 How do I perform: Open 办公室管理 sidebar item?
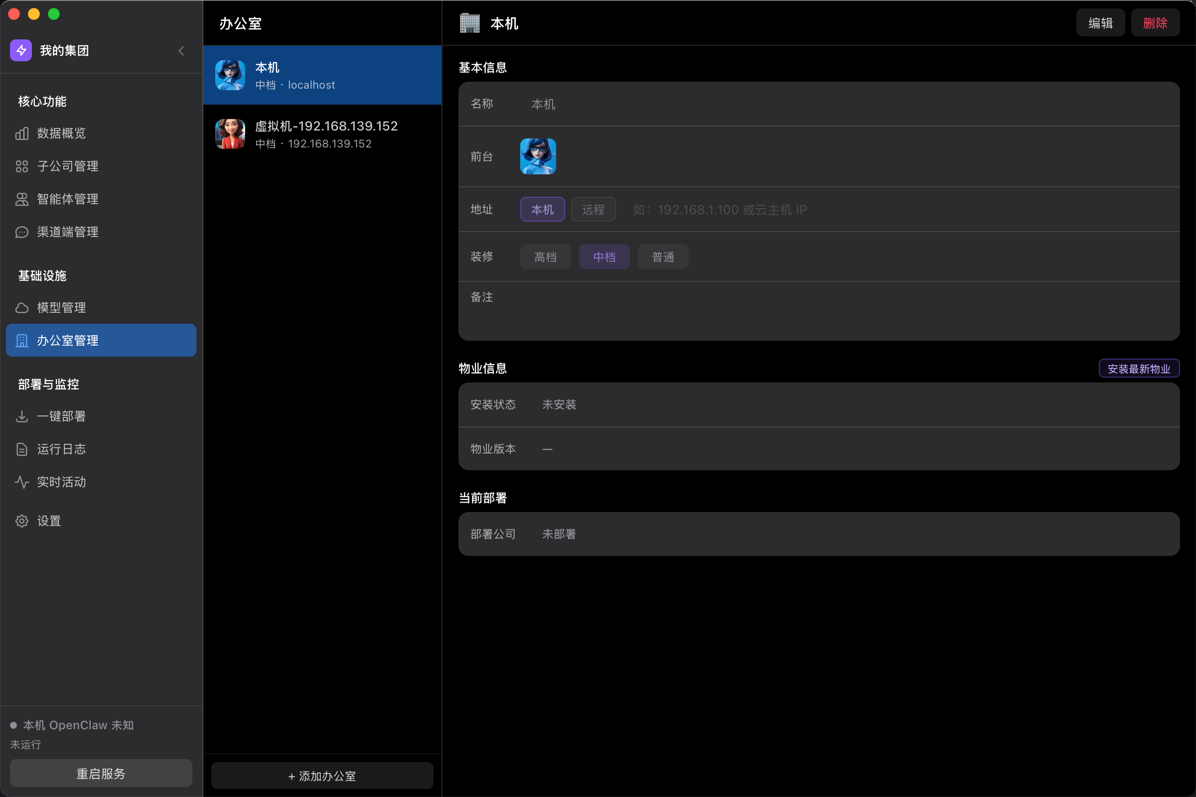(x=101, y=341)
